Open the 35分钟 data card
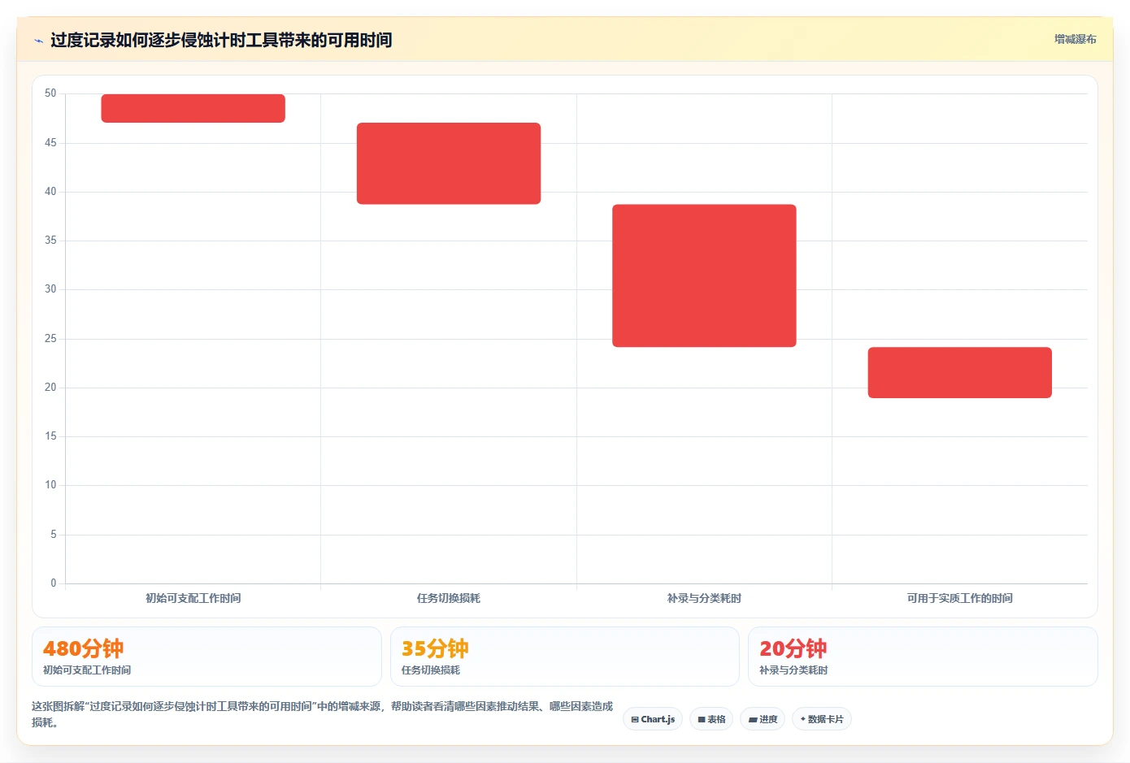The image size is (1130, 763). click(565, 657)
